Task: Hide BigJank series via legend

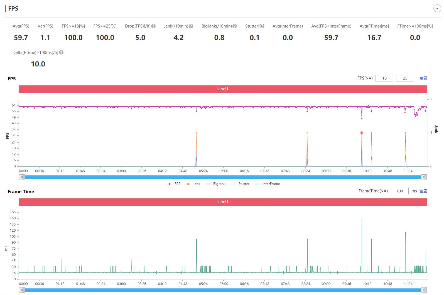Action: tap(216, 184)
